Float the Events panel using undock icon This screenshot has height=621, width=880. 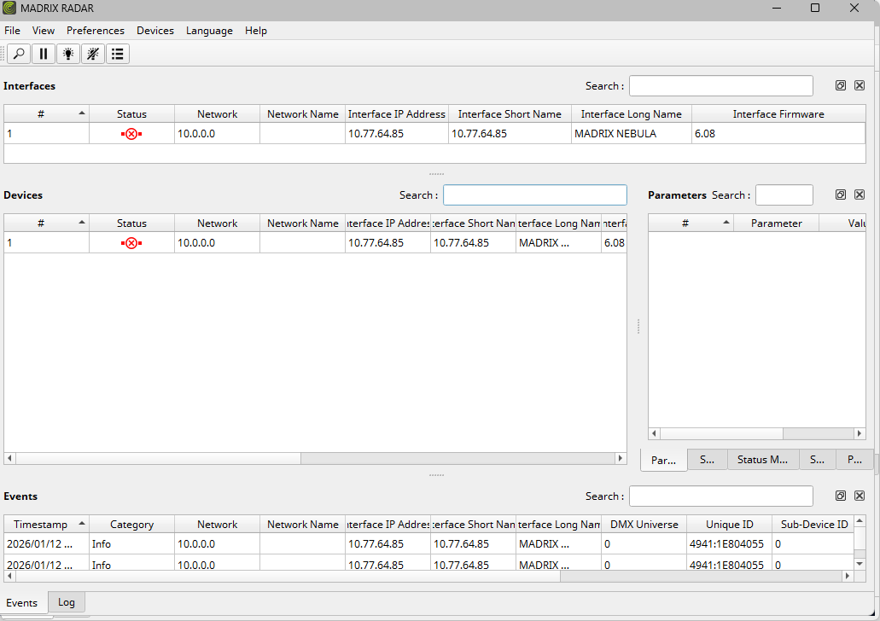click(841, 496)
